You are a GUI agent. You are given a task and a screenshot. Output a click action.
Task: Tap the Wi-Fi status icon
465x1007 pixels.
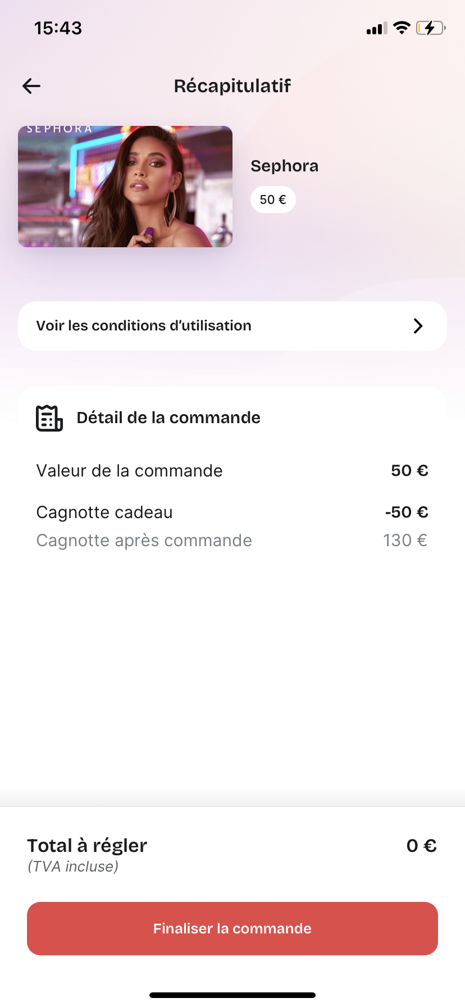tap(402, 28)
